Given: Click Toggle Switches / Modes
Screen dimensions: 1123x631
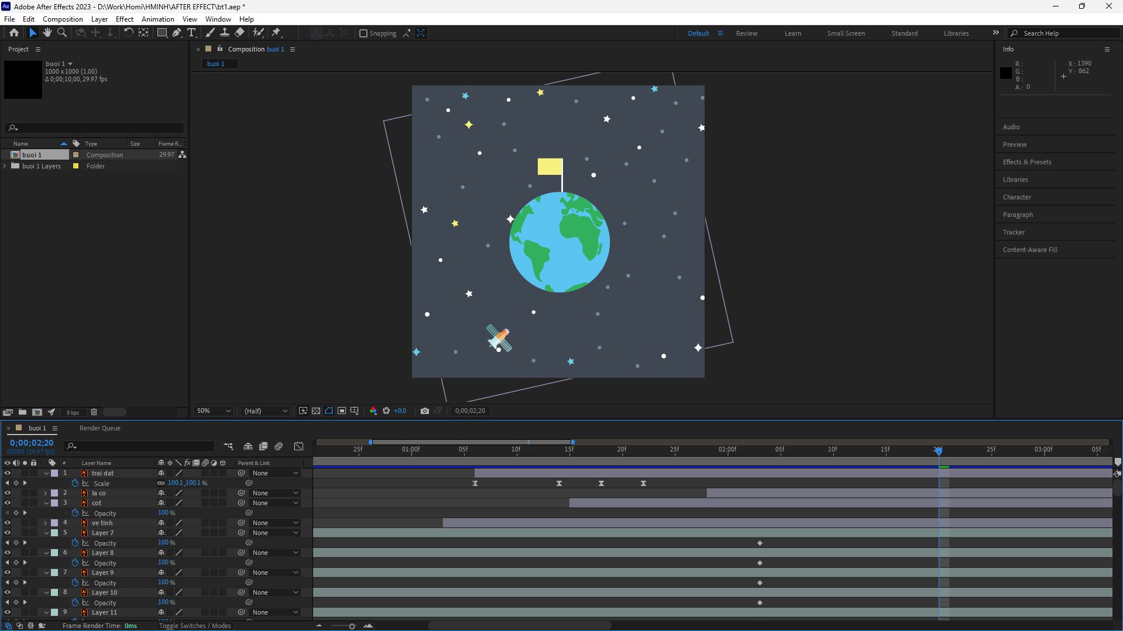Looking at the screenshot, I should coord(195,626).
